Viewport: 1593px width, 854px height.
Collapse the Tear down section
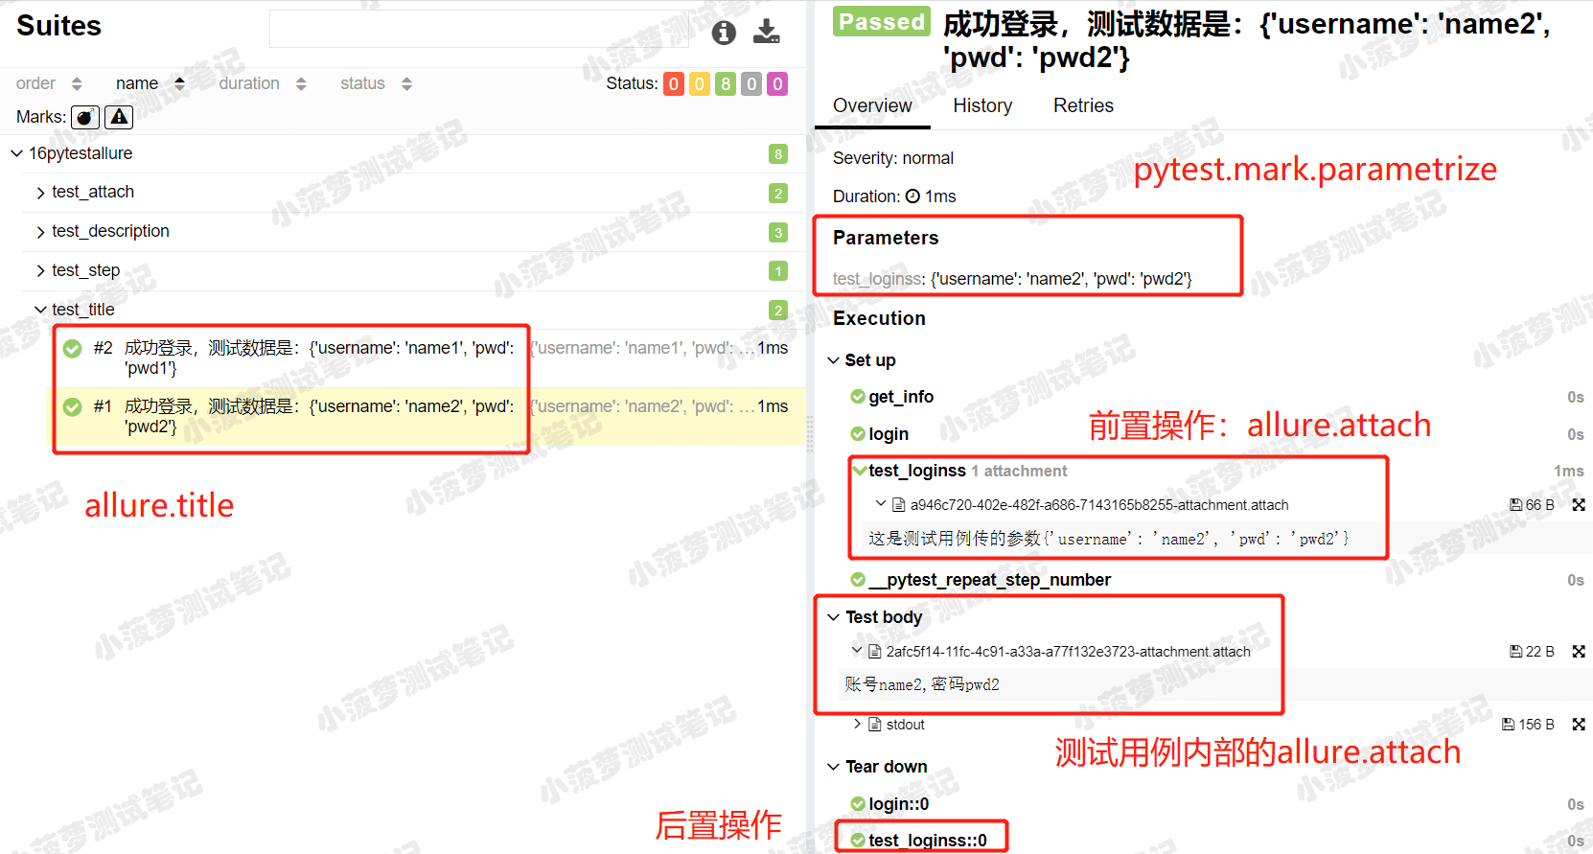[x=833, y=767]
